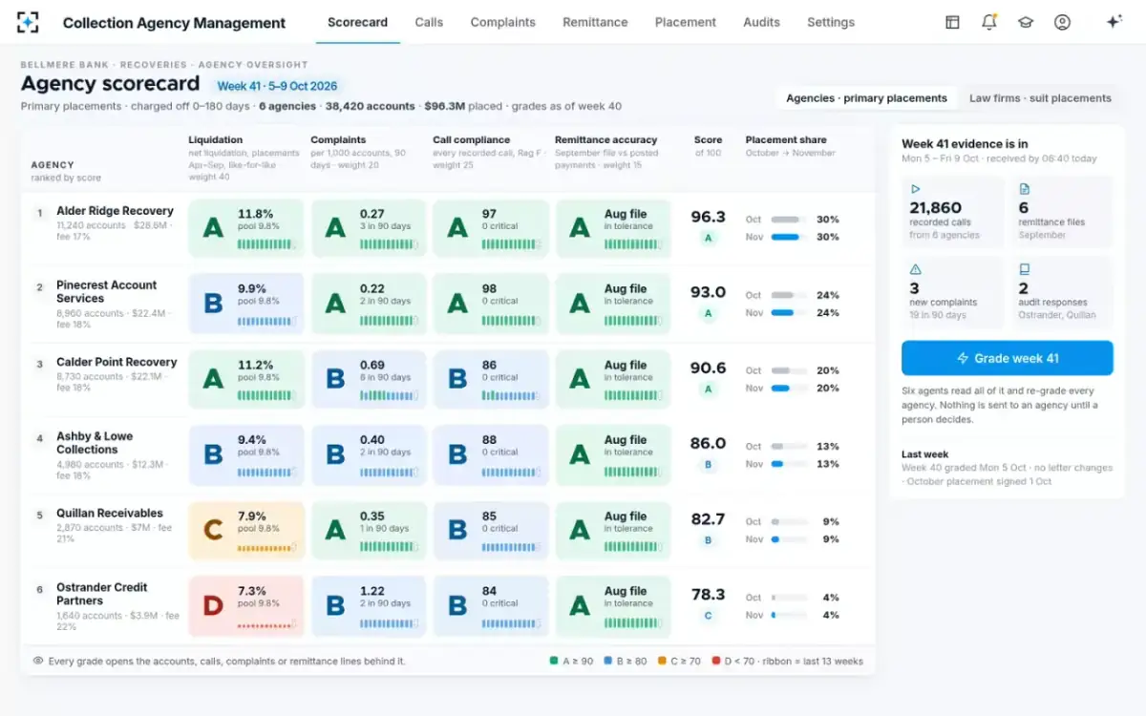Open the user profile icon
This screenshot has height=716, width=1146.
point(1062,22)
